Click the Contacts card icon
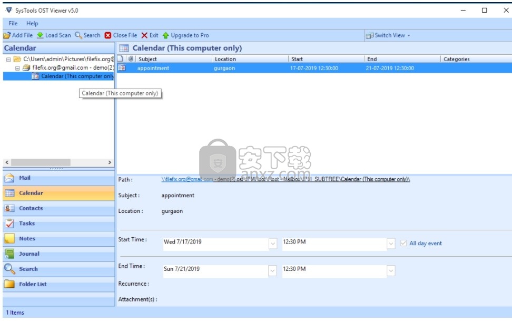The image size is (512, 321). tap(9, 208)
